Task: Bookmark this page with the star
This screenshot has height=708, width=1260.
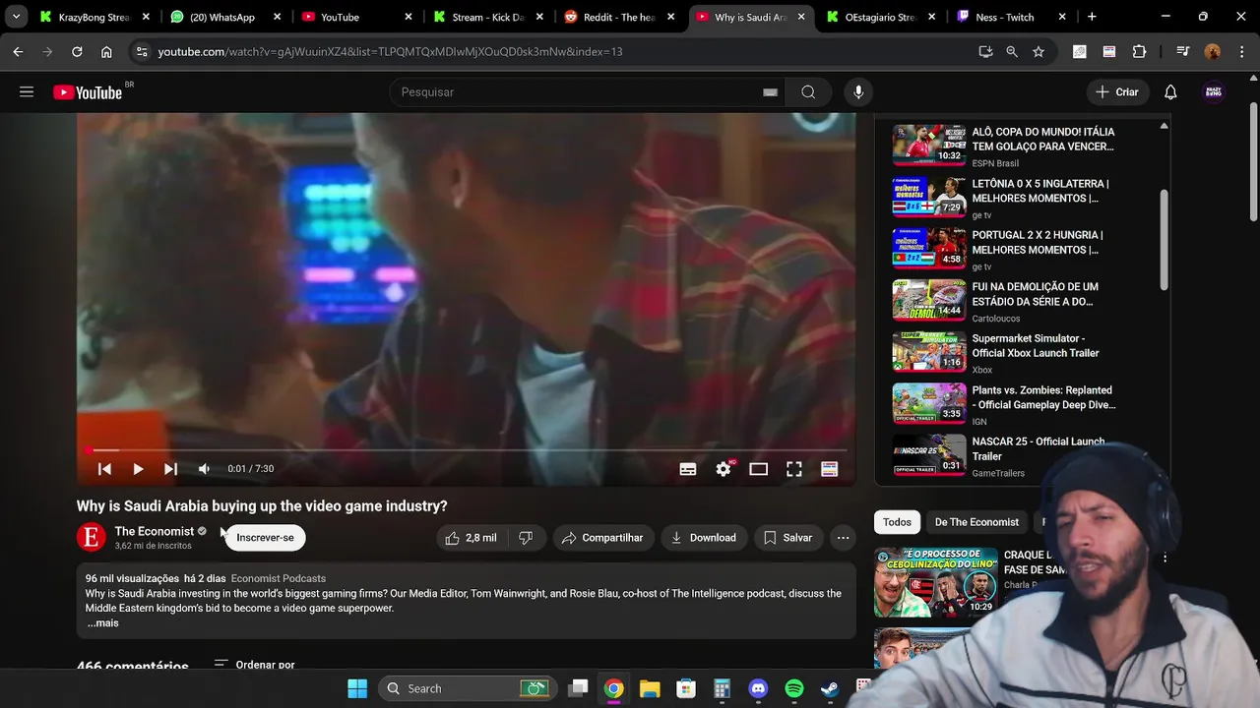Action: tap(1039, 51)
